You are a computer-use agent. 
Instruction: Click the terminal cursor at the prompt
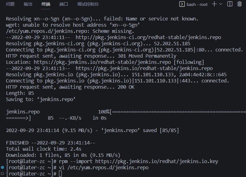click(60, 174)
